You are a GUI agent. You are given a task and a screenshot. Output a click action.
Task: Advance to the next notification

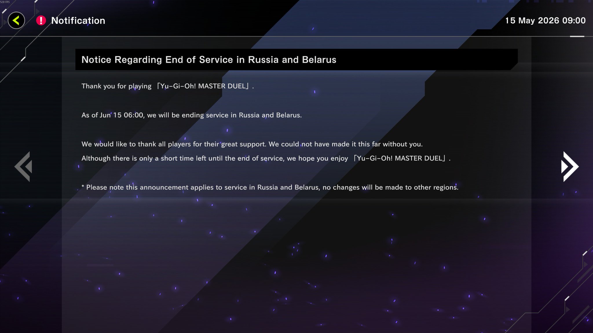point(570,166)
